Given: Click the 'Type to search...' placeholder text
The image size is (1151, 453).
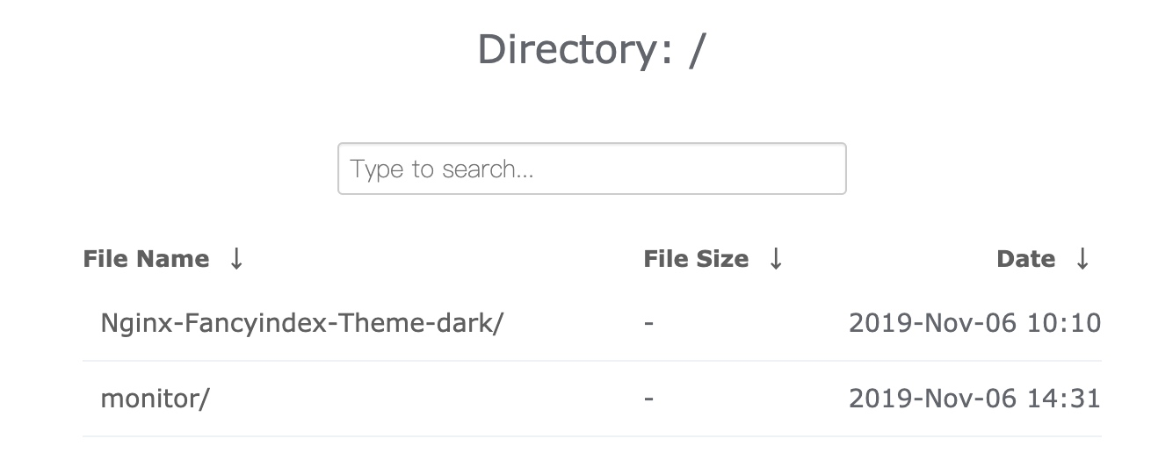Looking at the screenshot, I should (x=442, y=169).
